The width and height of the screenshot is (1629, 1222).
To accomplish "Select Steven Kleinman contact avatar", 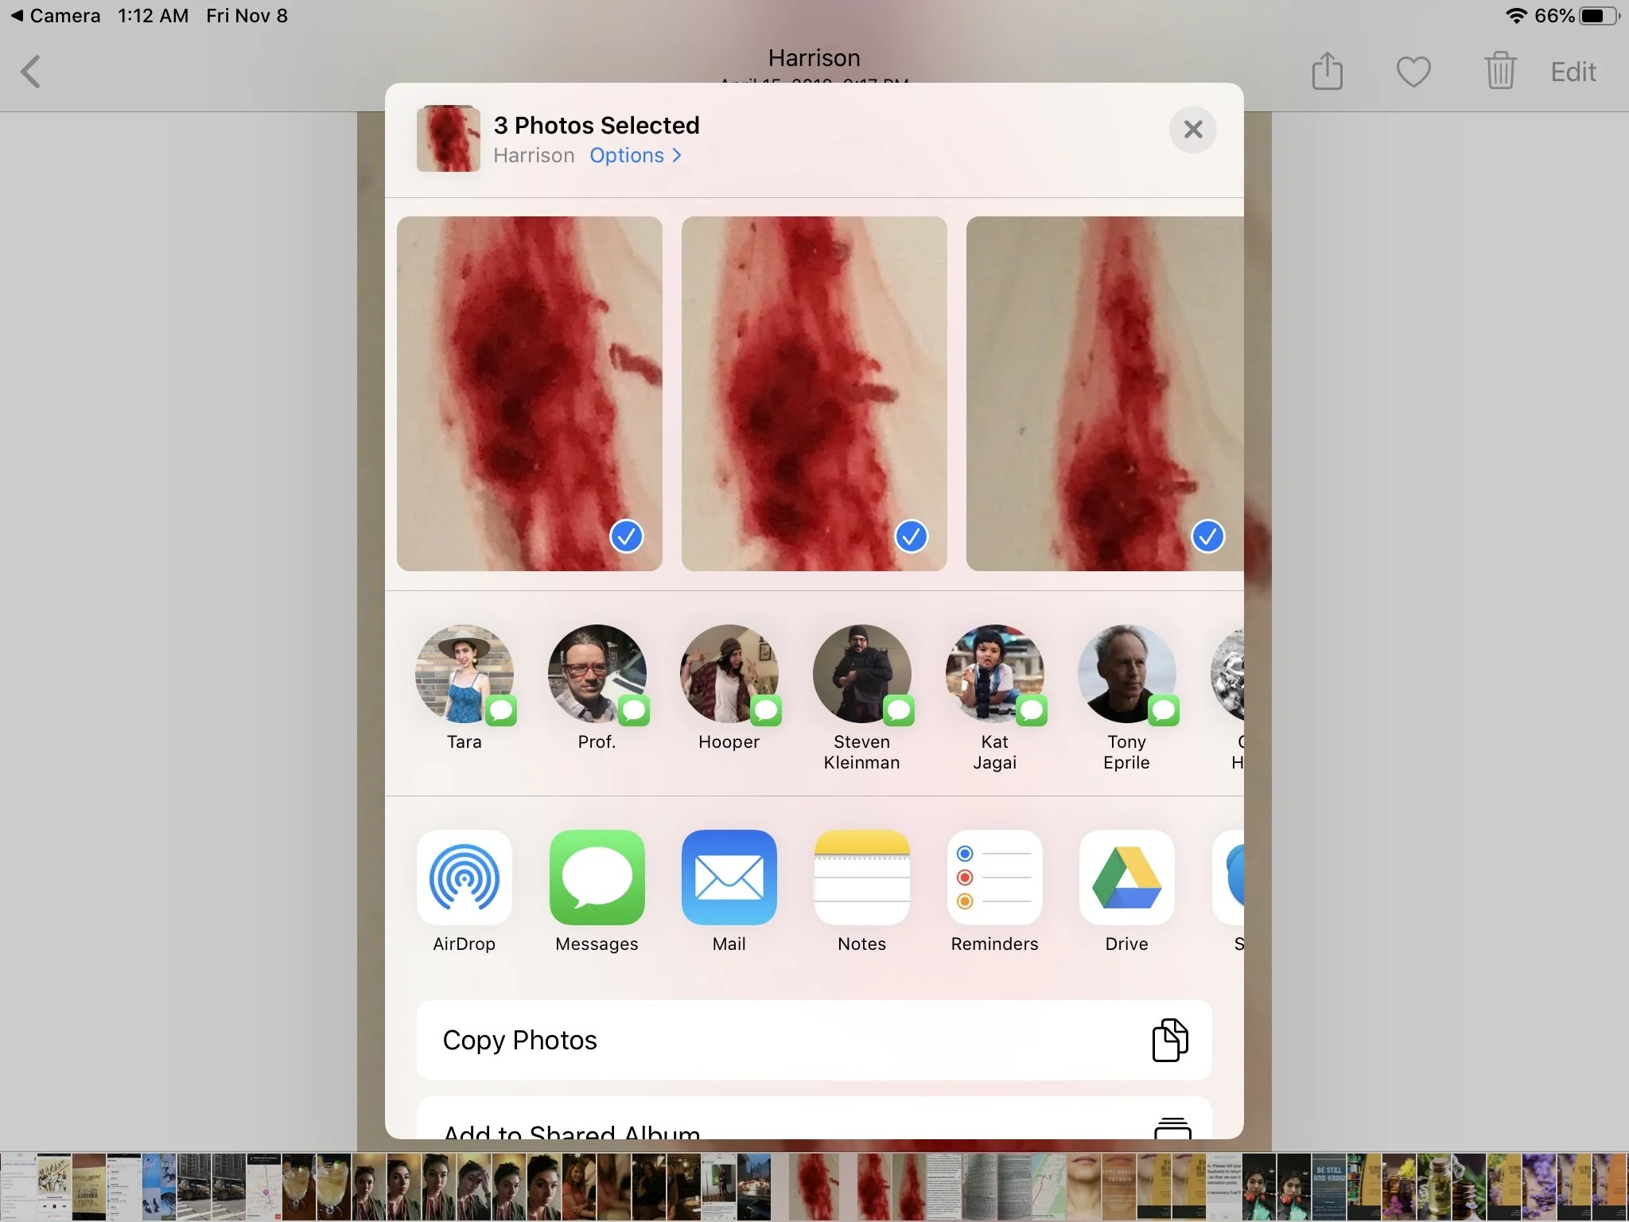I will pos(861,675).
